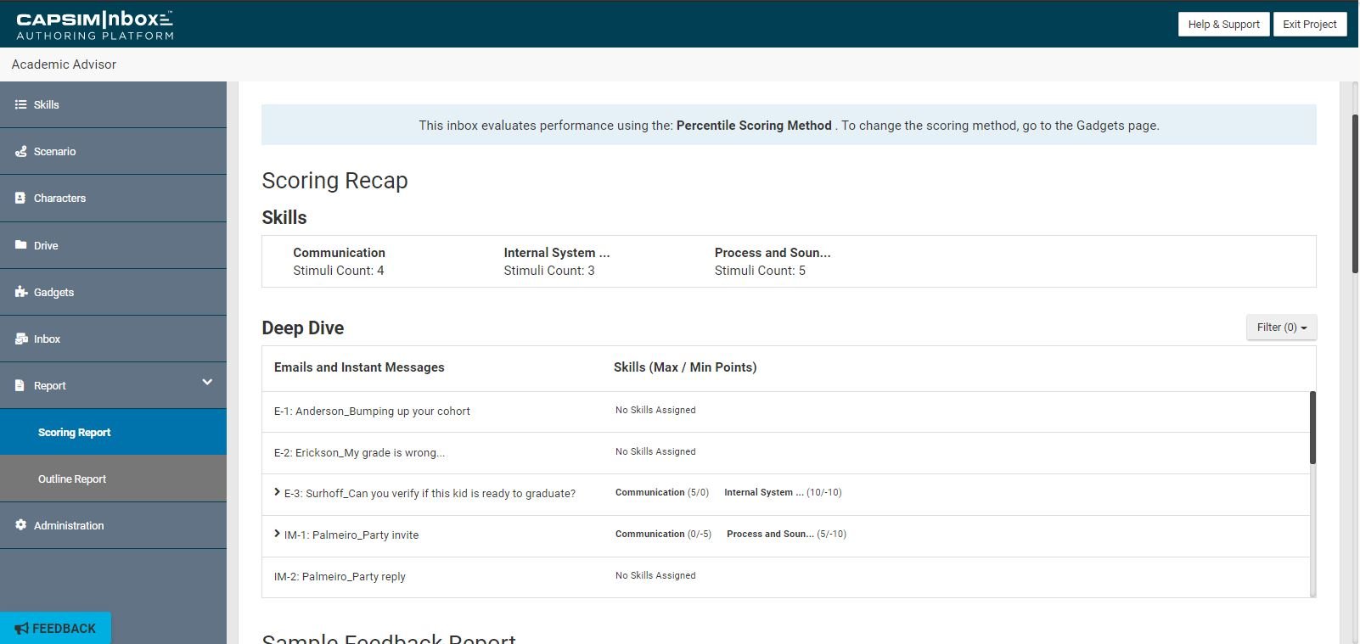This screenshot has height=644, width=1360.
Task: Click Communication (5/0) in E-3 row
Action: coord(661,492)
